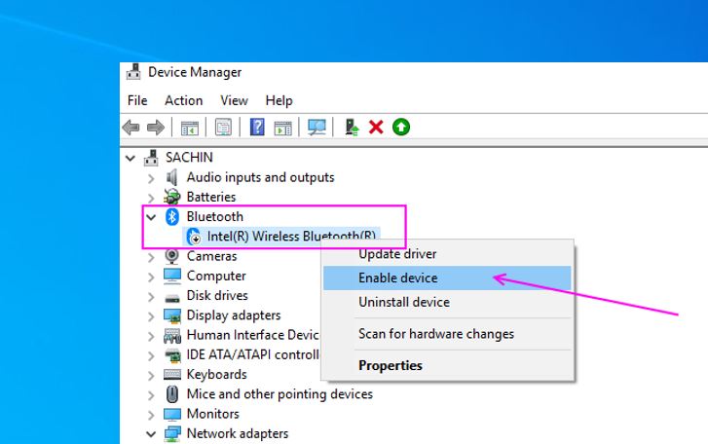
Task: Click the Disk drives icon
Action: point(172,298)
